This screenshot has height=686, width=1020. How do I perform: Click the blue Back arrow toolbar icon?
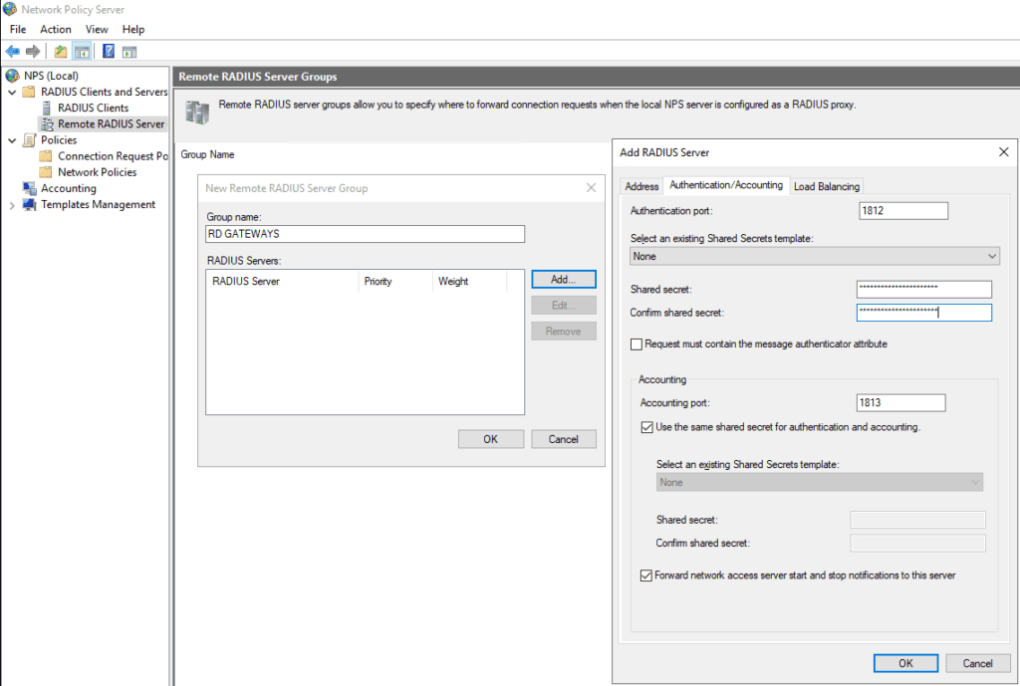point(12,52)
